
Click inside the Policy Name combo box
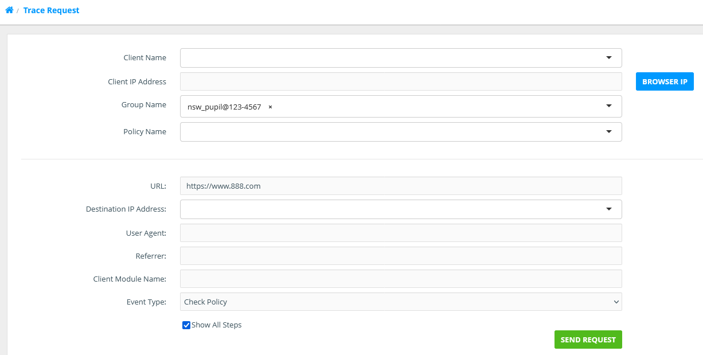coord(390,132)
